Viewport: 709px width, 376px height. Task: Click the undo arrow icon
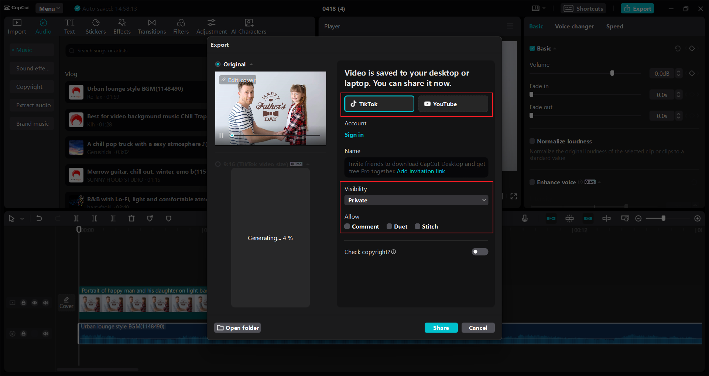[39, 219]
